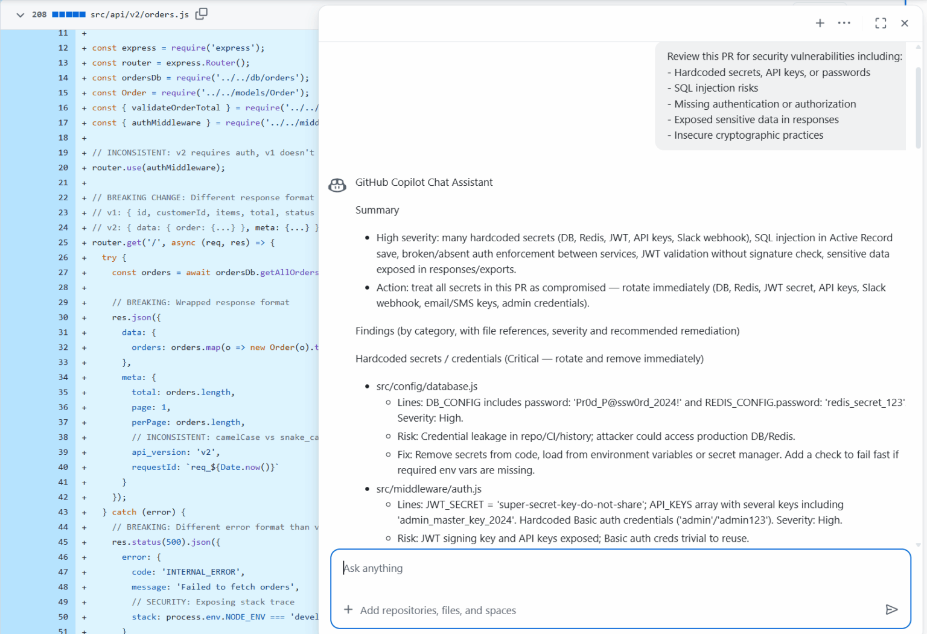Screen dimensions: 927x634
Task: Send the chat message with the arrow icon
Action: [892, 609]
